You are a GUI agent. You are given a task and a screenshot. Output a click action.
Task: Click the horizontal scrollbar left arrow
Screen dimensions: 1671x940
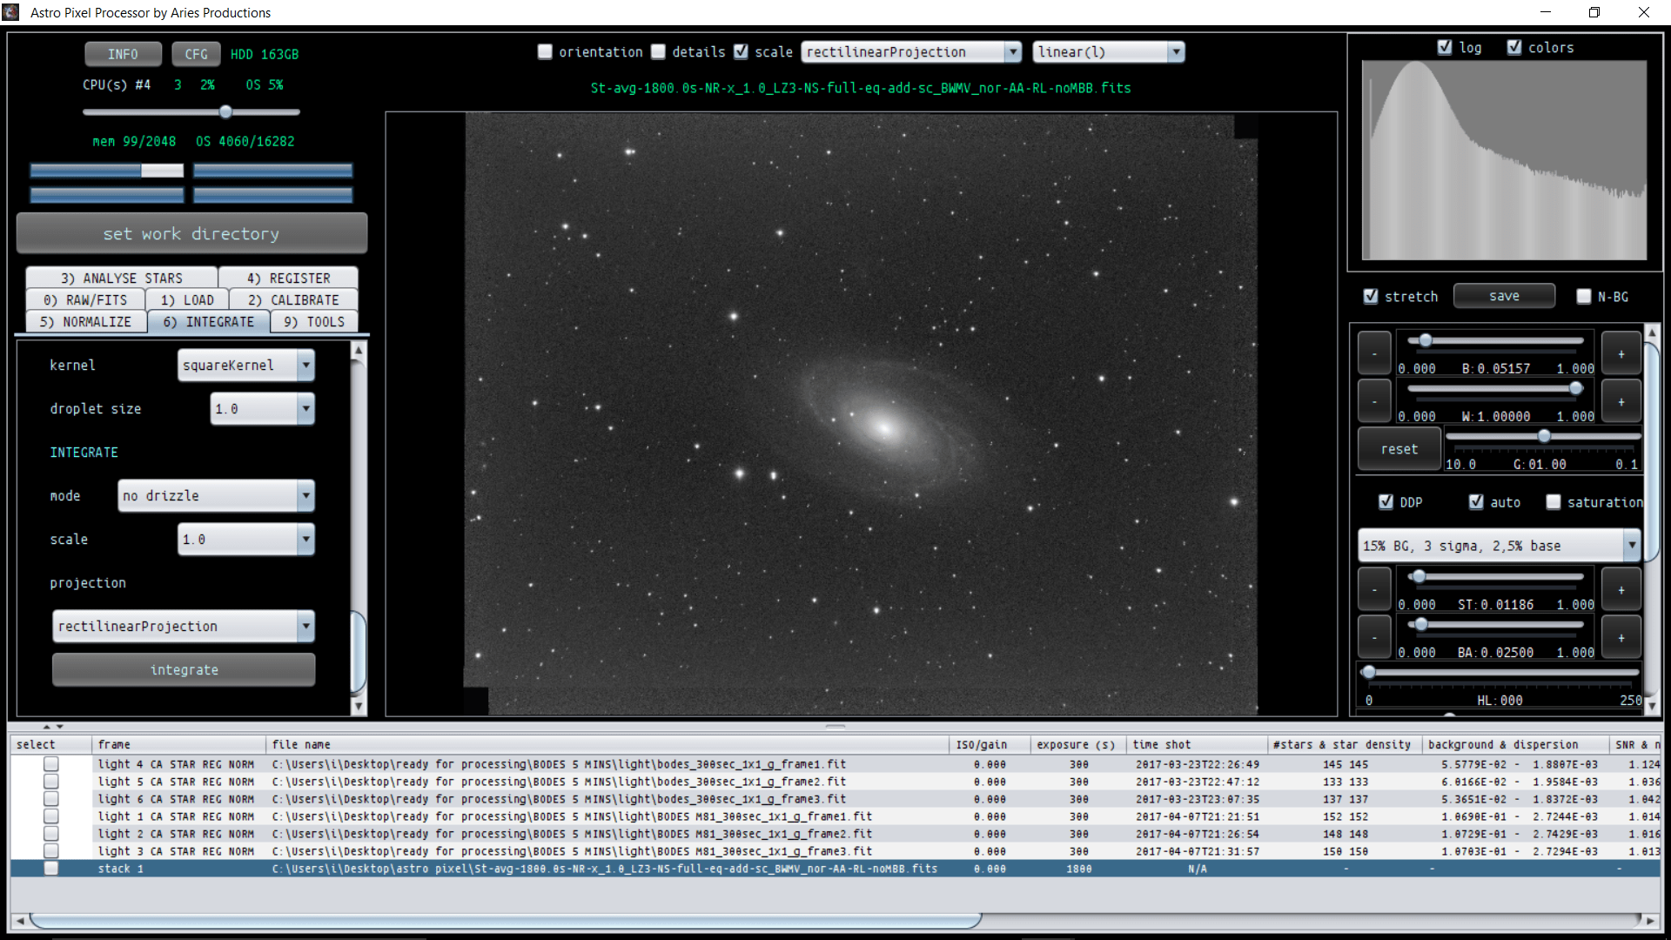(x=20, y=920)
